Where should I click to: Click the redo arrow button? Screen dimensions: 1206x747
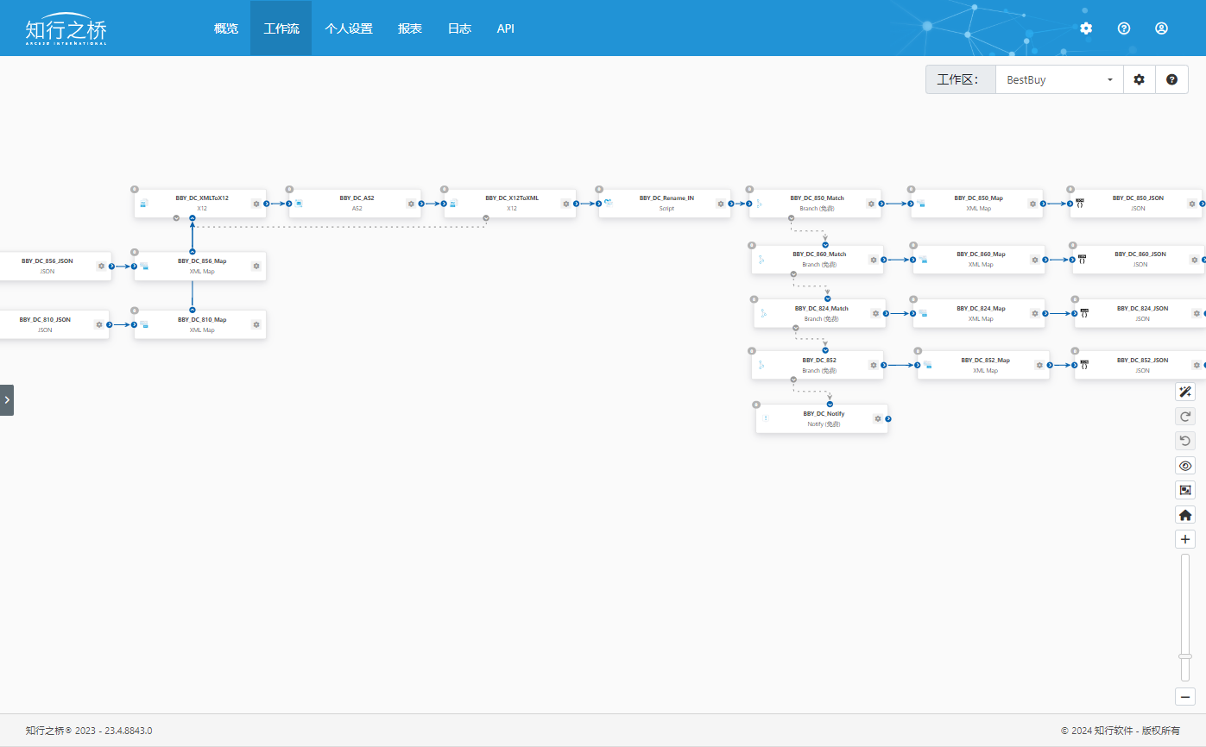click(1185, 417)
